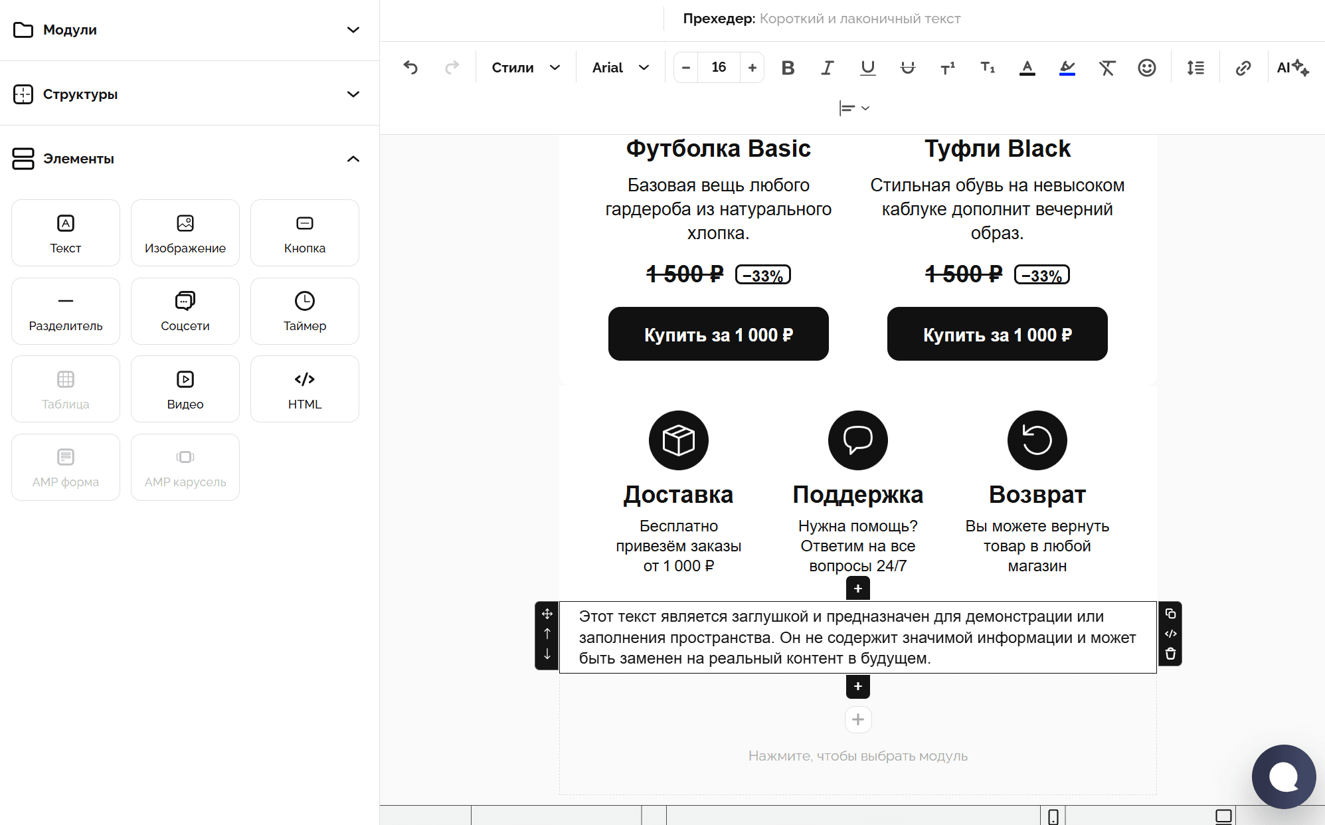Add a Разделитель element
The image size is (1325, 825).
(66, 311)
